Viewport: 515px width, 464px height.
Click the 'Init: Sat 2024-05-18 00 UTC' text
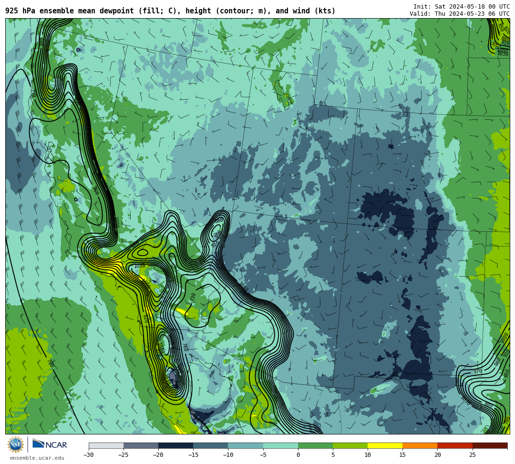(x=462, y=7)
